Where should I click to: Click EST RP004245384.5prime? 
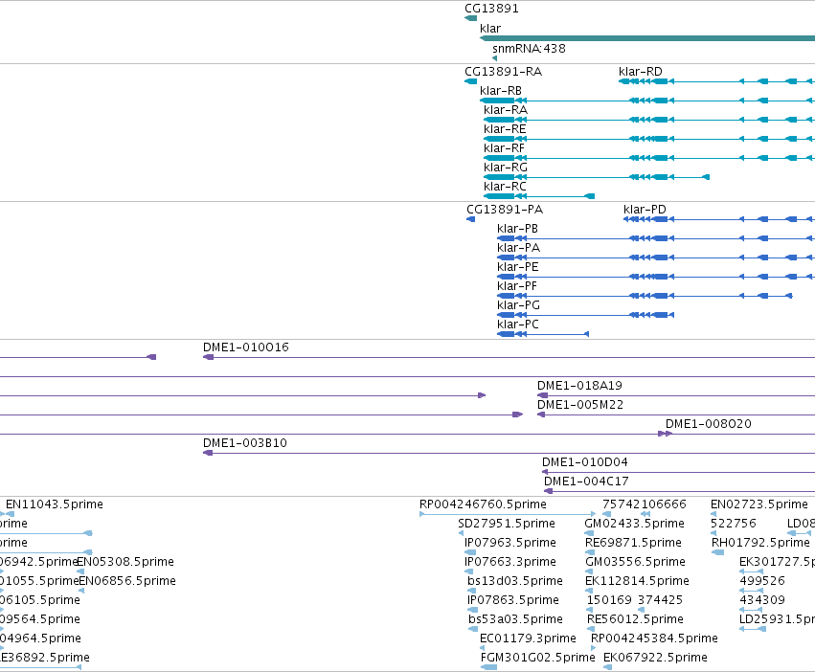click(654, 638)
